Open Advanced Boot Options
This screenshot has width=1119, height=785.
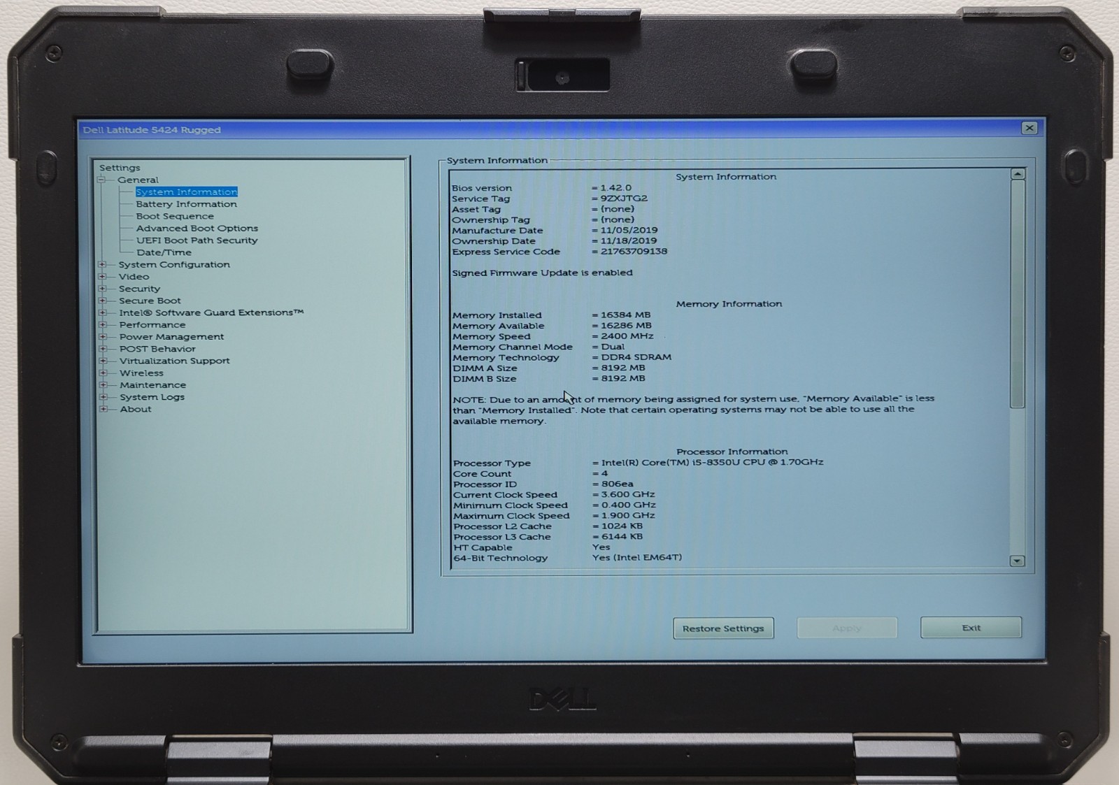197,228
